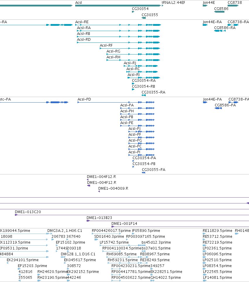Select protein CG30354-PB
The image size is (249, 282).
144,164
